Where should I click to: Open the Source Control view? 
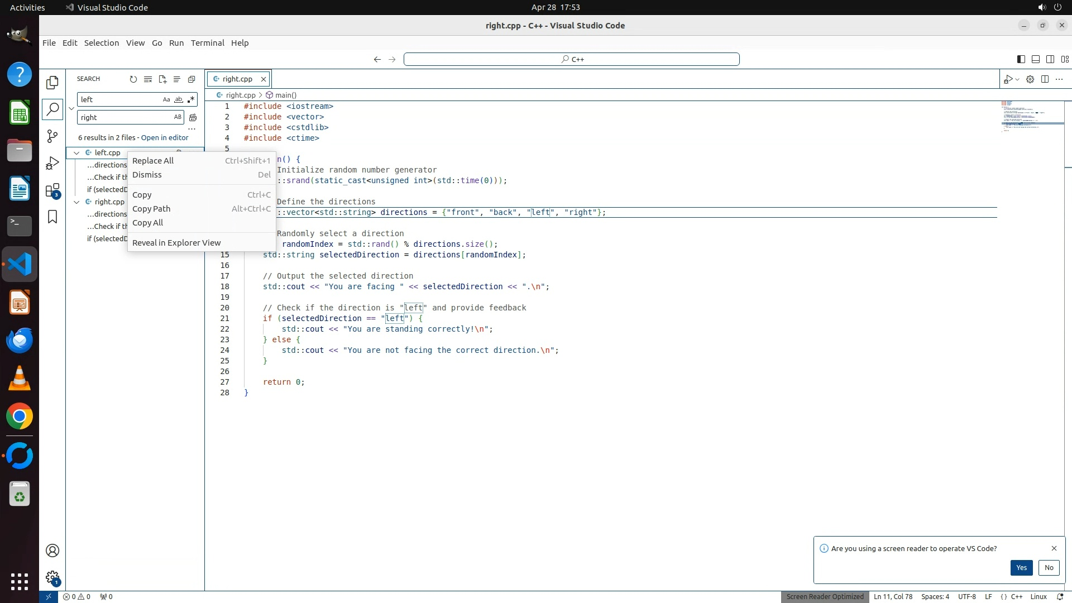tap(52, 136)
